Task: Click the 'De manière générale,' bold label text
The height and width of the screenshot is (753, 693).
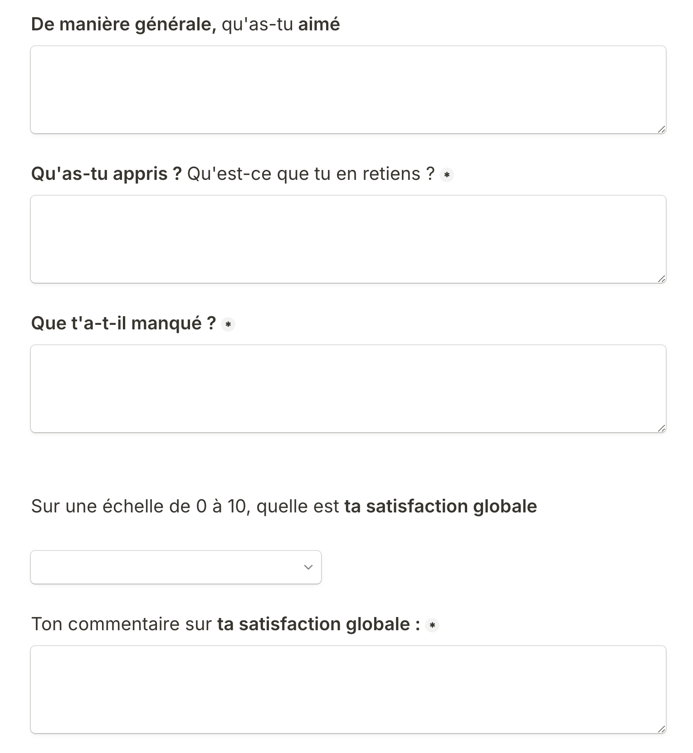Action: [x=124, y=24]
